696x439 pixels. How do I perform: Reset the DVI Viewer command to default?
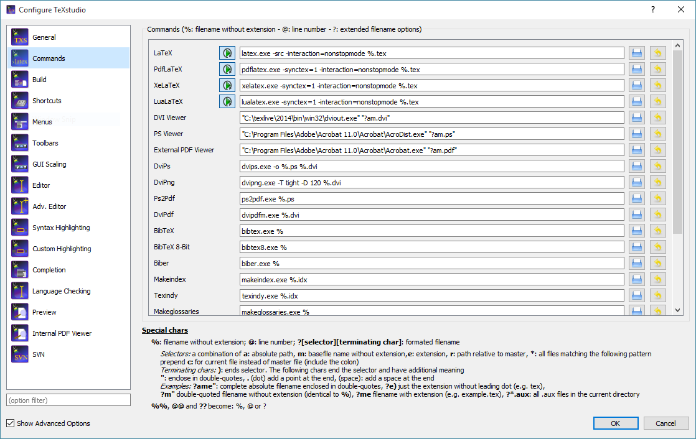[657, 118]
